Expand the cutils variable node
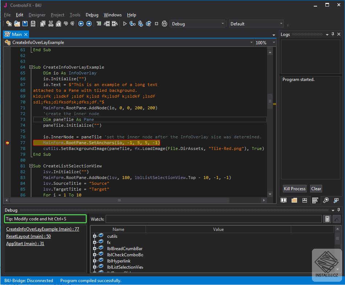The height and width of the screenshot is (285, 345). pos(95,236)
